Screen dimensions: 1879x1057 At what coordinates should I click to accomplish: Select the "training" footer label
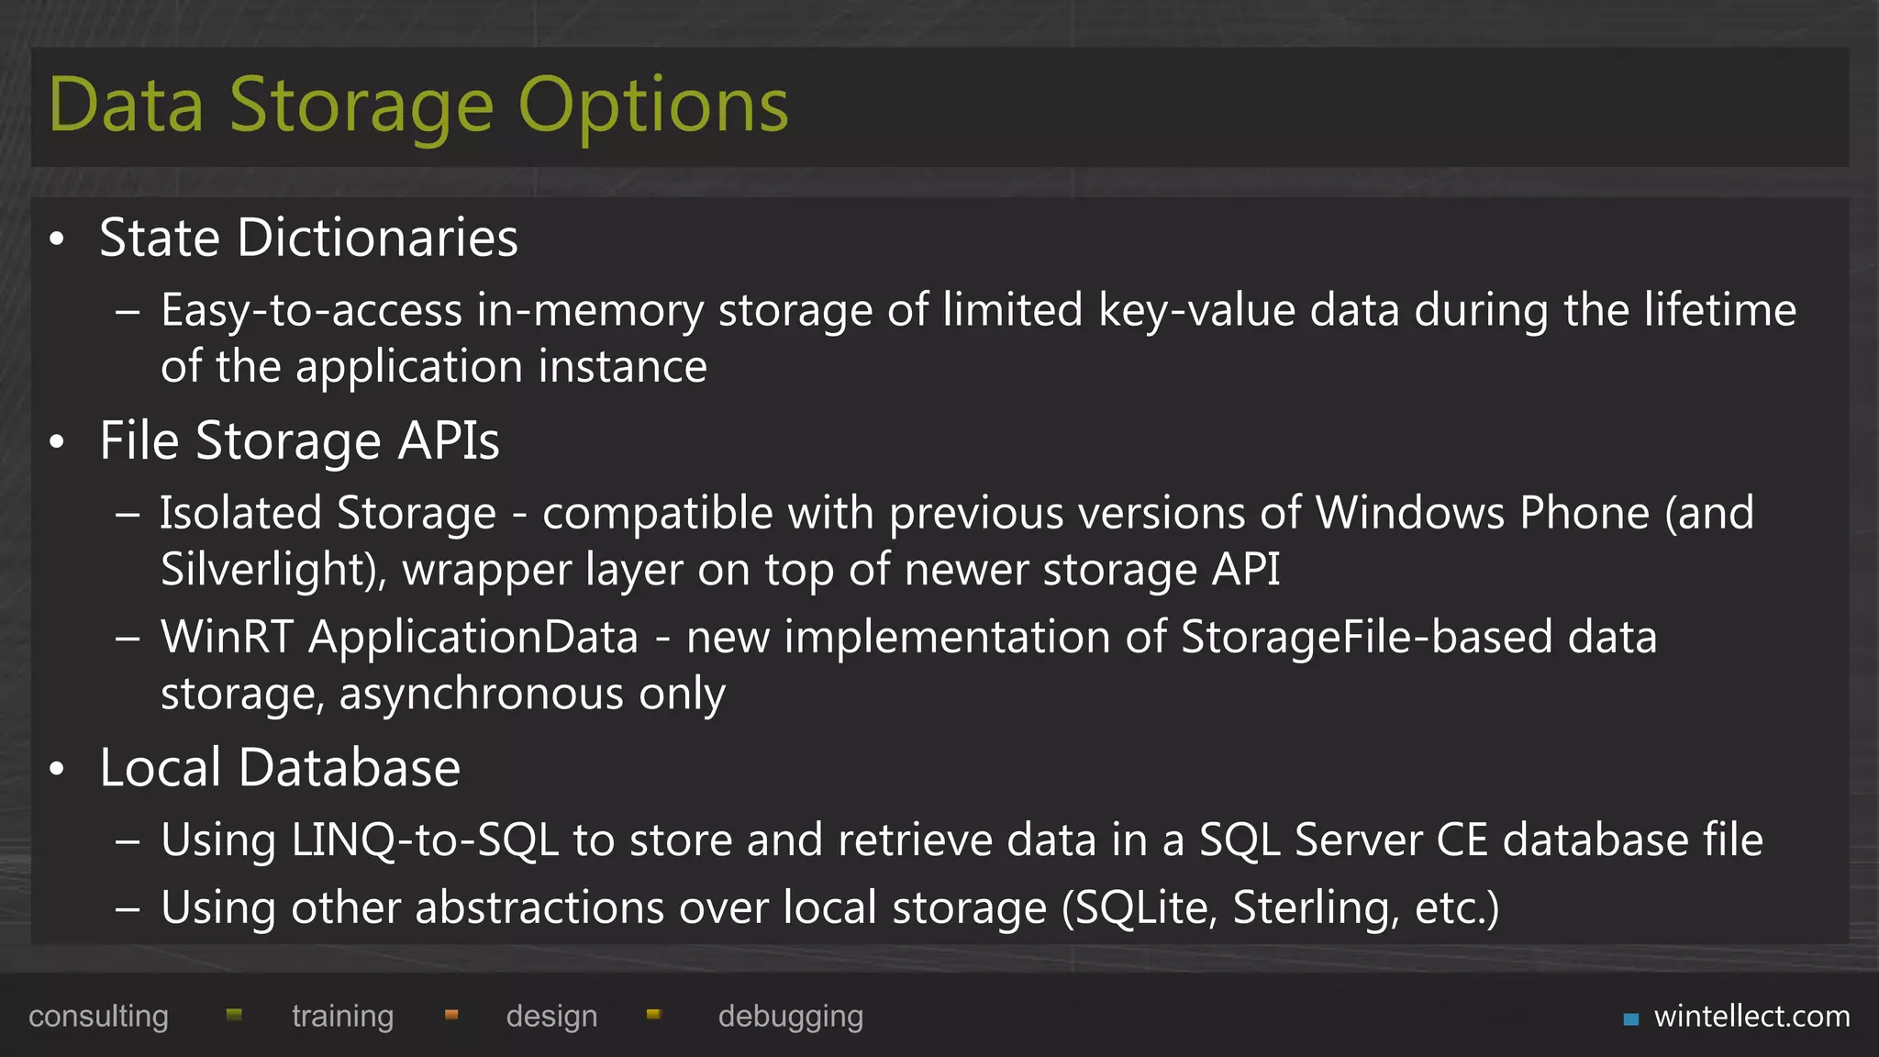click(x=342, y=1017)
